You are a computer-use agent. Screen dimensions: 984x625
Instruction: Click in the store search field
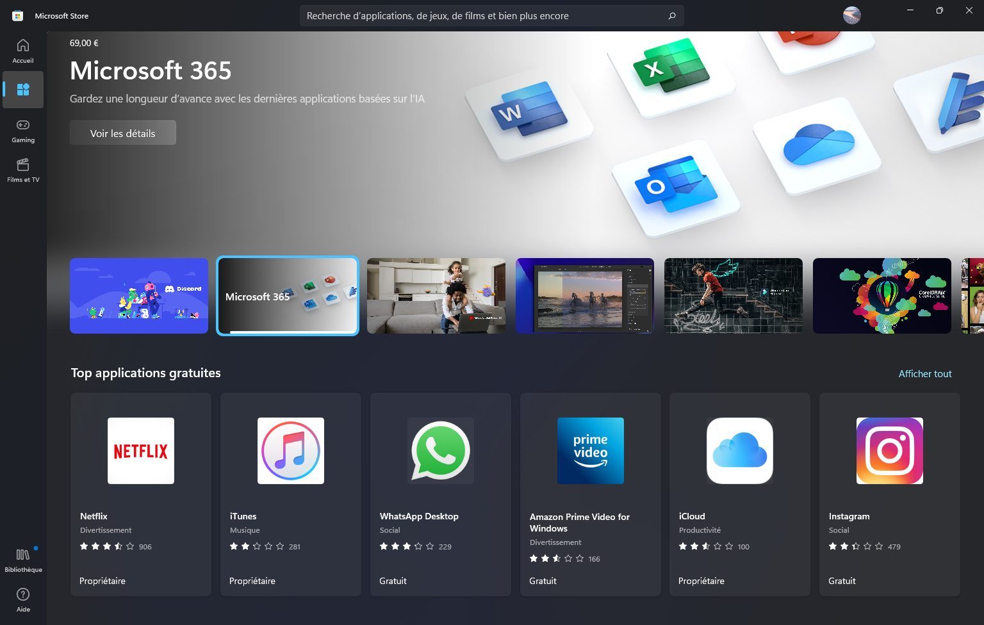coord(480,16)
